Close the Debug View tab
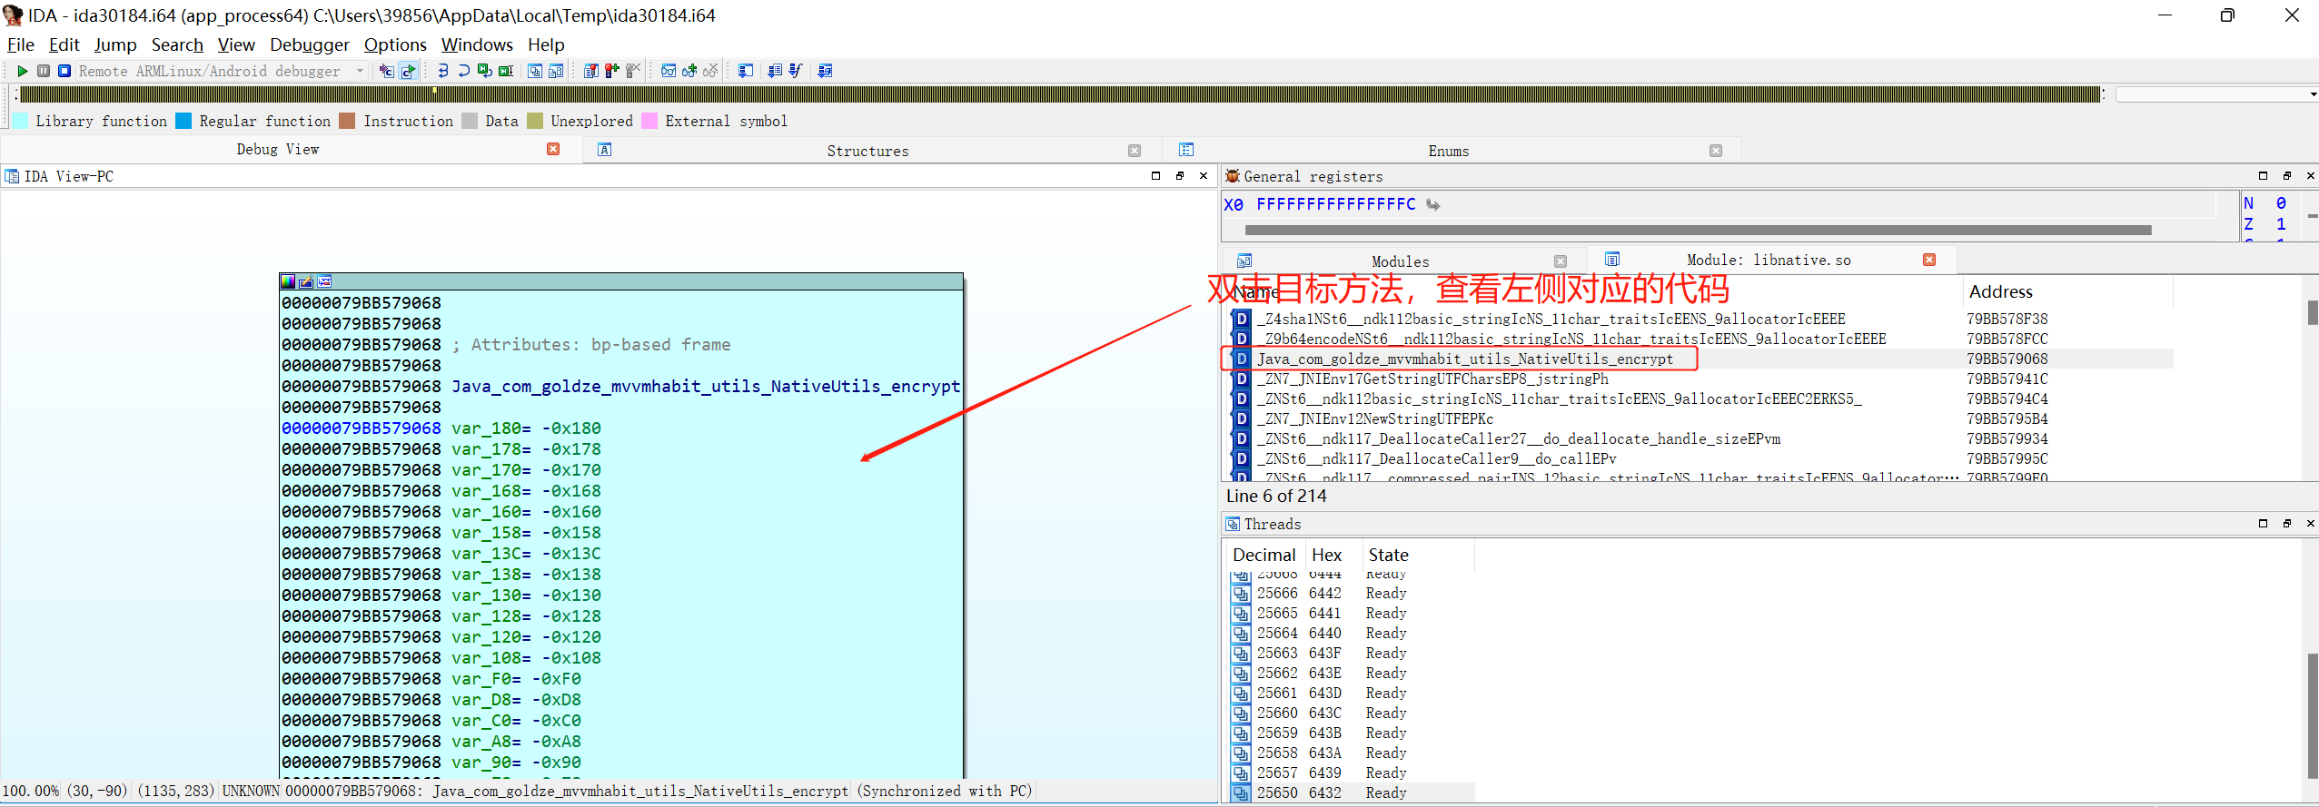This screenshot has width=2319, height=807. [x=553, y=149]
